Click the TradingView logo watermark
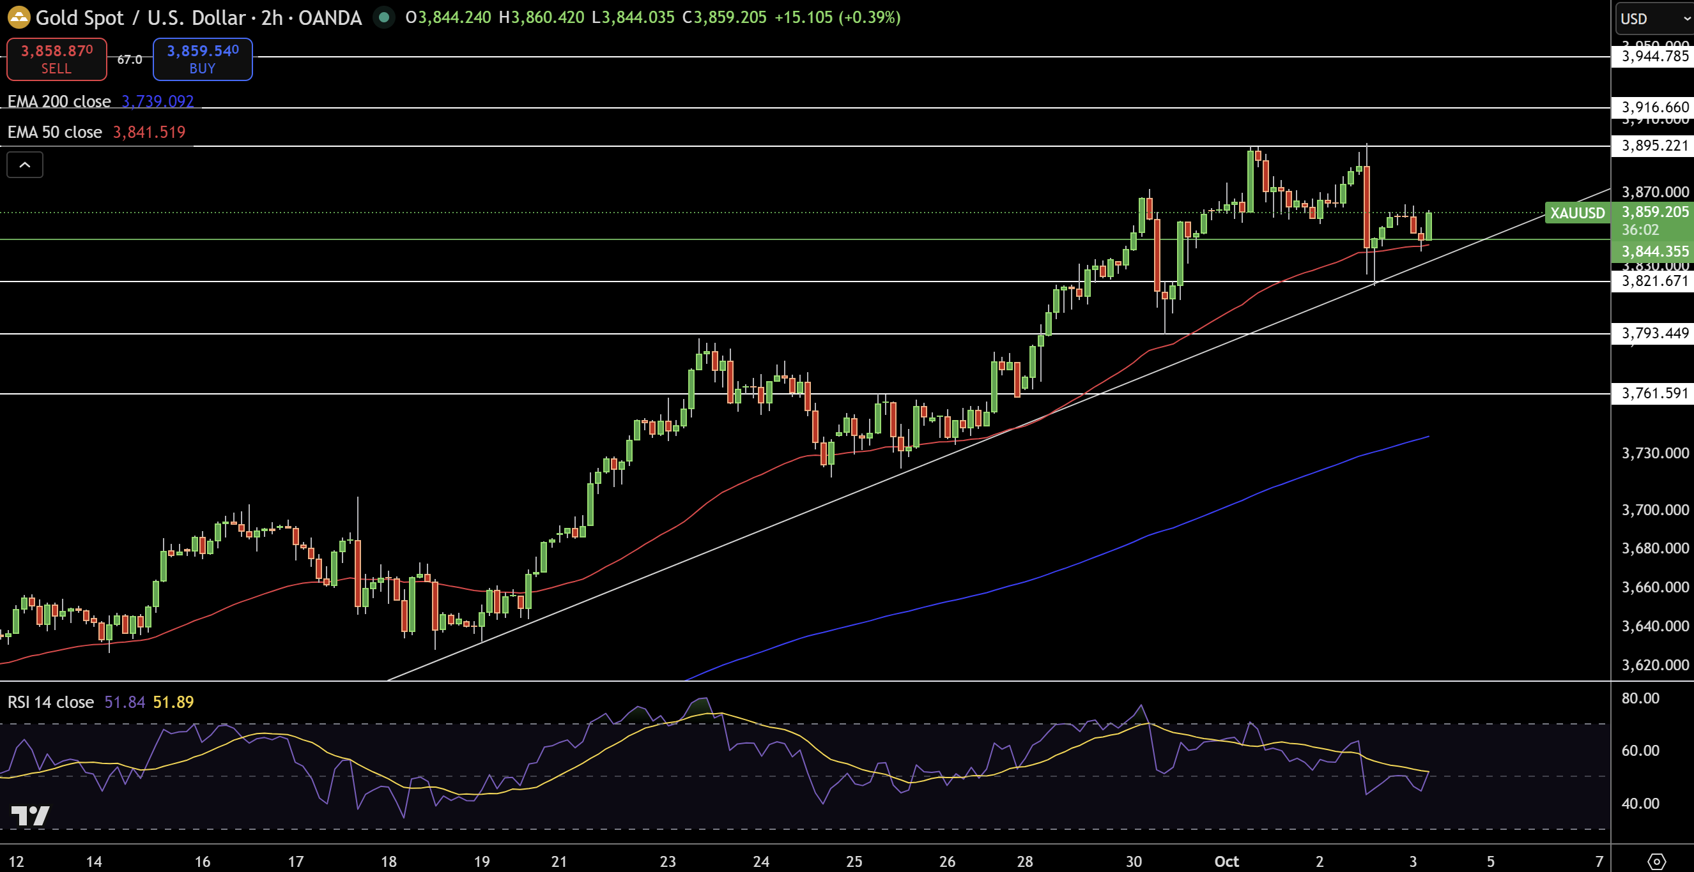 30,815
